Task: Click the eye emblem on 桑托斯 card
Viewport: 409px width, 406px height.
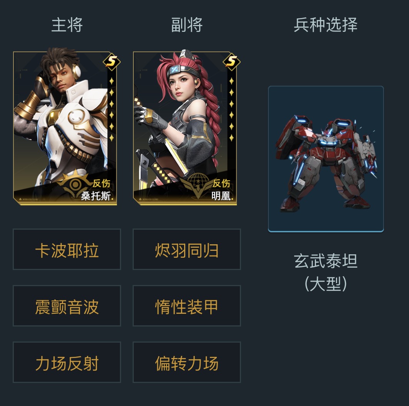Action: [75, 184]
